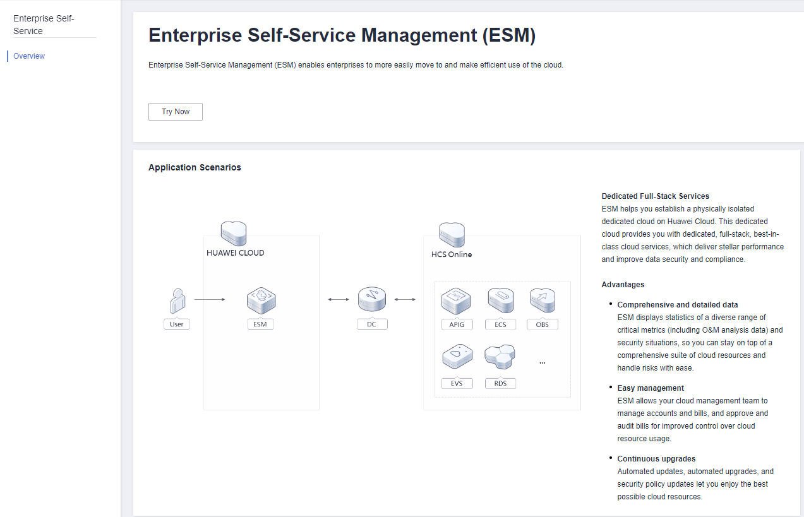Click the OBS label
Screen dimensions: 804x517
point(543,324)
